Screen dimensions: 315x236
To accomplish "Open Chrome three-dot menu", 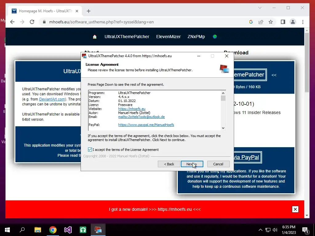I will (303, 22).
